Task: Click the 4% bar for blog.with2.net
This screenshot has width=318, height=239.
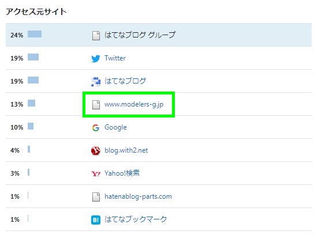Action: pos(29,149)
